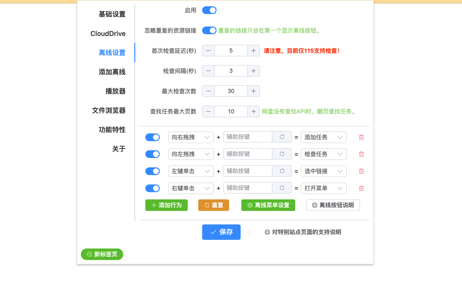Delete the 打开菜单 behavior row

(361, 188)
